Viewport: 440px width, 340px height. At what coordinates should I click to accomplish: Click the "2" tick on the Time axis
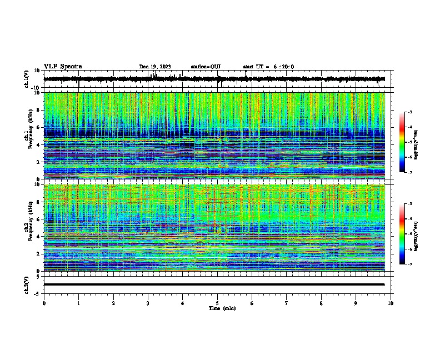[x=113, y=303]
